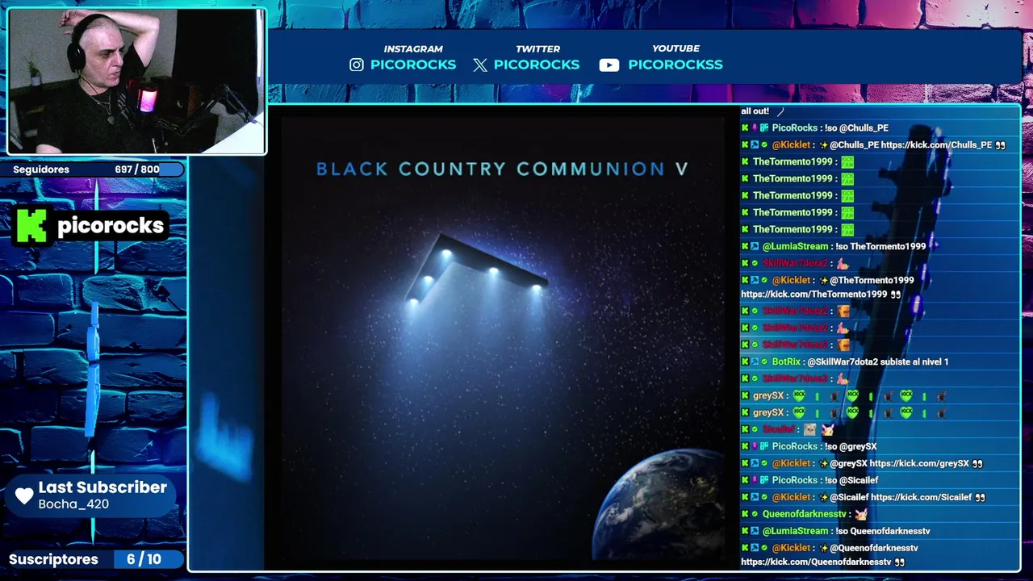Click the Seguidores 697 / 800 progress bar
The image size is (1033, 581).
(93, 169)
